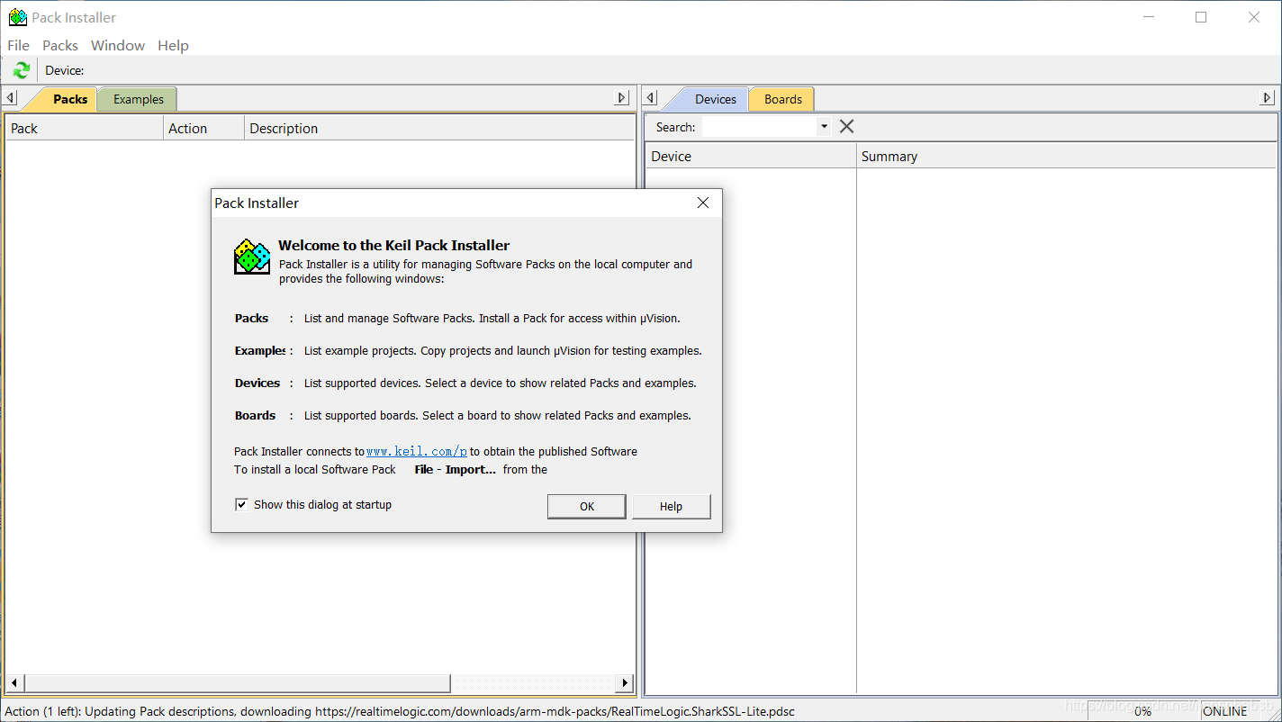Click the Keil pack logo in welcome dialog
This screenshot has width=1282, height=722.
(252, 257)
